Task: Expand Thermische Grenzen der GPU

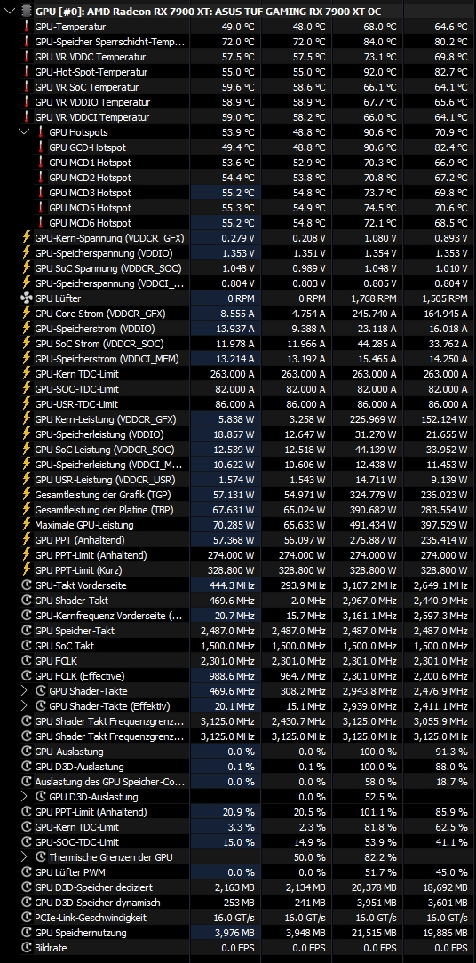Action: point(25,856)
